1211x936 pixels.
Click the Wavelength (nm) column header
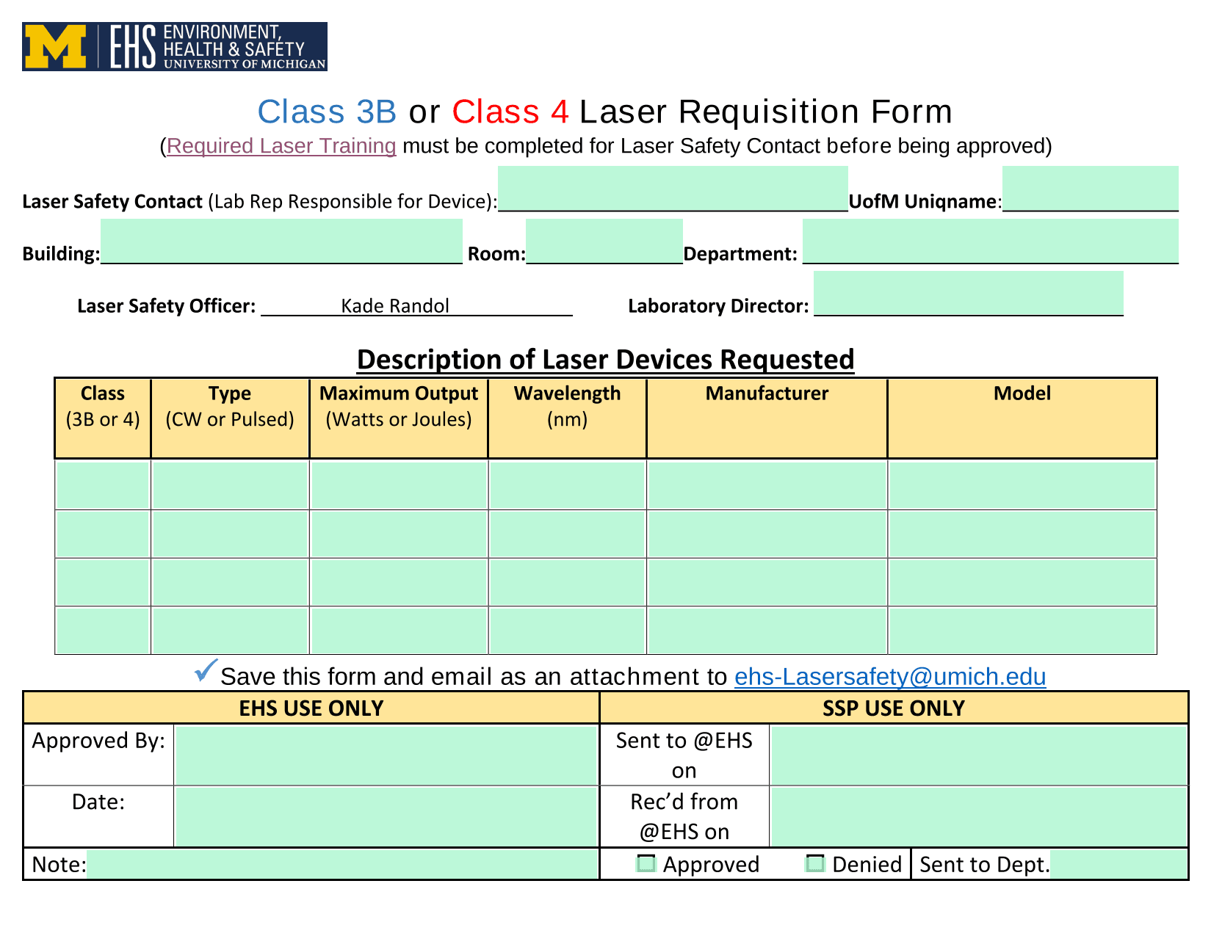[568, 418]
